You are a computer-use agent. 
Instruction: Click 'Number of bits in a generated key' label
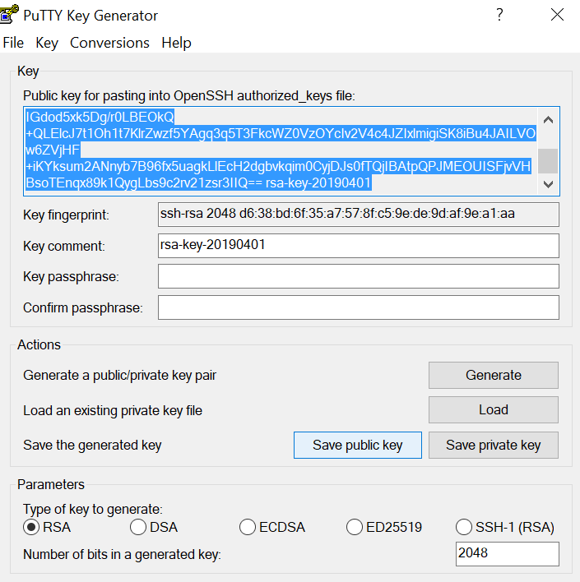[122, 555]
